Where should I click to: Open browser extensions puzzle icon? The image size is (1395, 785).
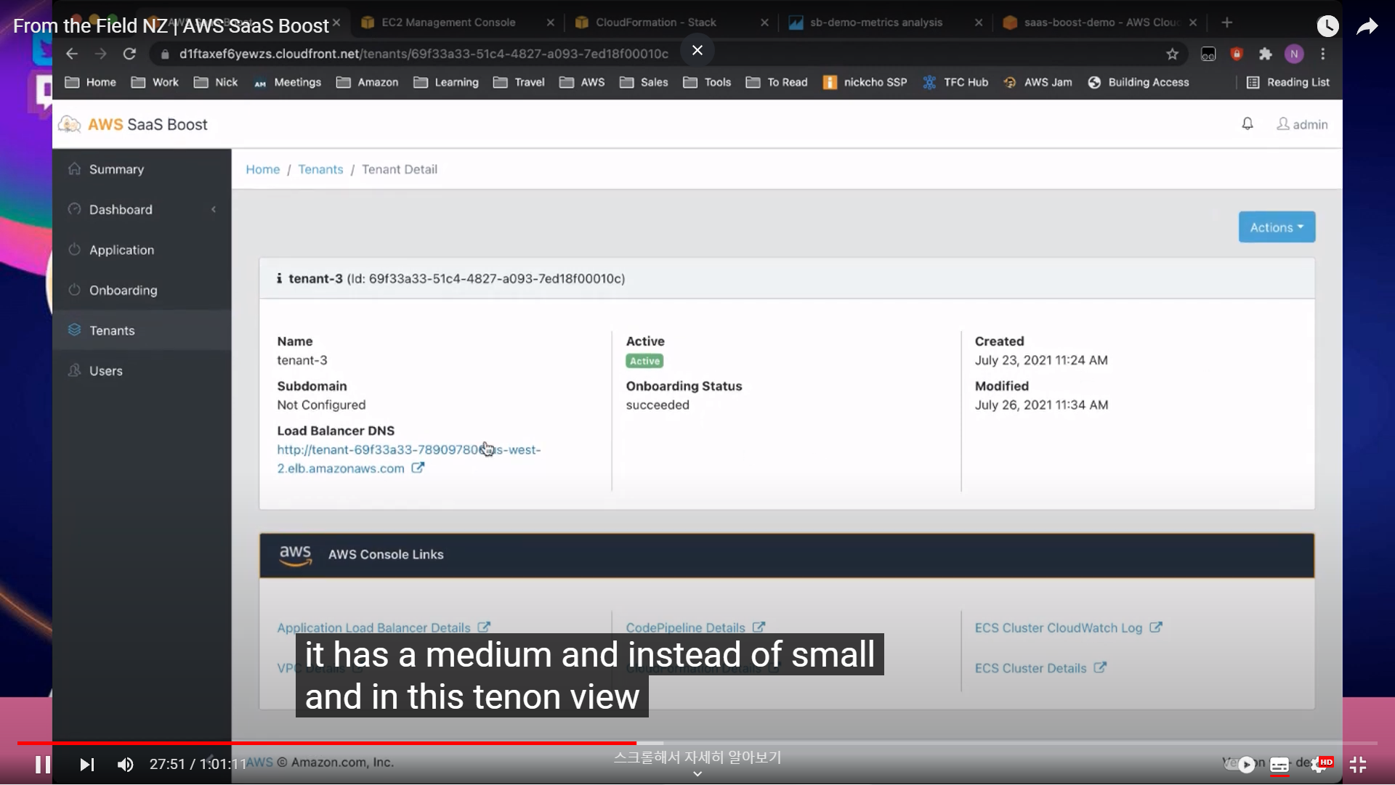tap(1265, 54)
